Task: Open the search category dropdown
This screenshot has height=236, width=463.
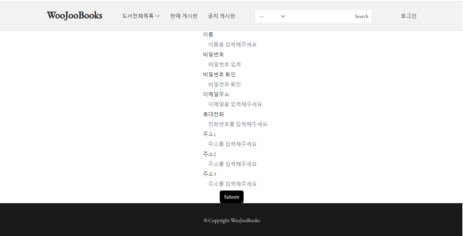Action: [x=272, y=16]
